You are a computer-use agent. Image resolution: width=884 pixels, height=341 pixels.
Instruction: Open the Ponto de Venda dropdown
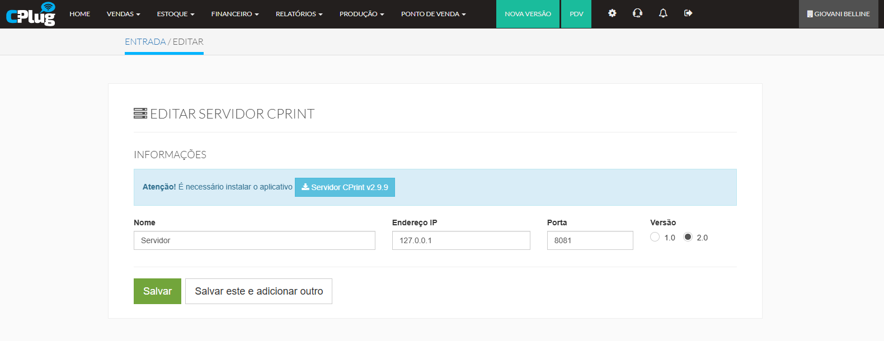pos(434,14)
